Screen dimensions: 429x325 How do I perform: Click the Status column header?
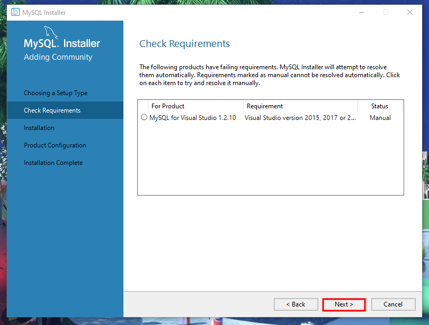click(380, 106)
